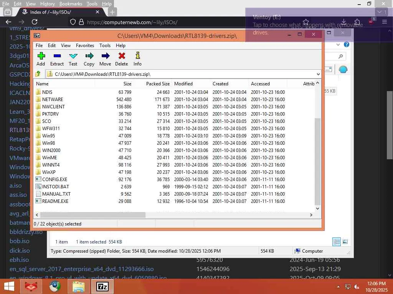The height and width of the screenshot is (294, 393).
Task: Click the volume muted tray icon
Action: tap(357, 287)
